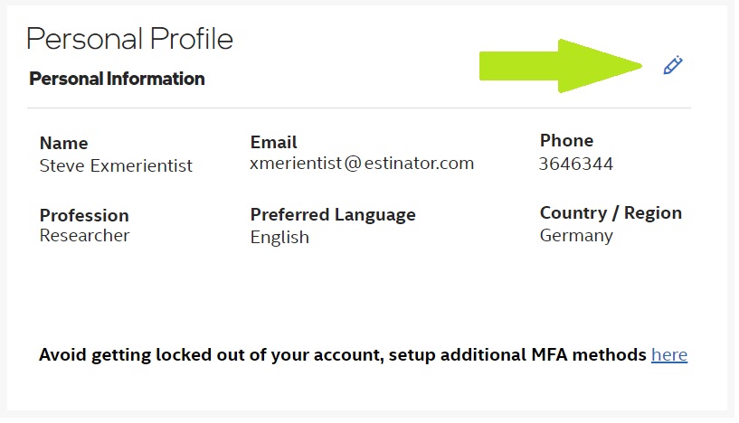The image size is (739, 423).
Task: Click the pencil edit icon
Action: (x=672, y=65)
